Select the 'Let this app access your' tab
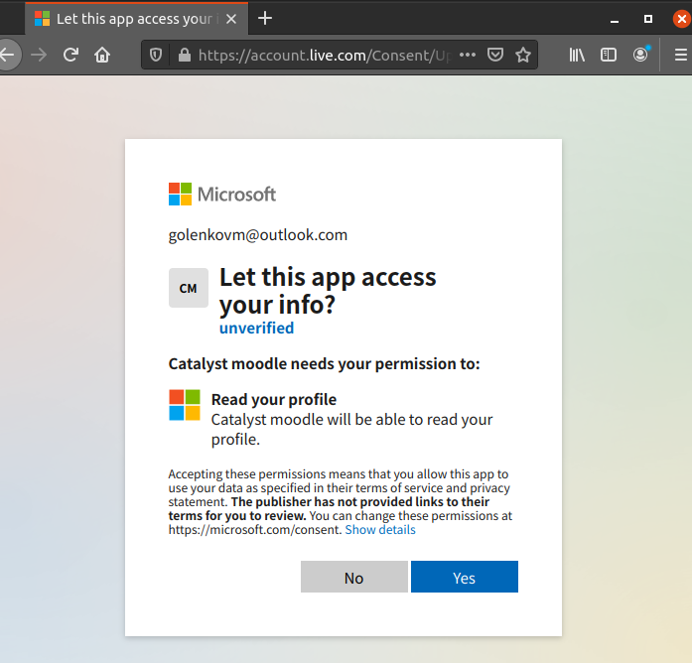The width and height of the screenshot is (692, 663). coord(136,19)
